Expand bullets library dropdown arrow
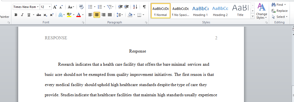Image resolution: width=294 pixels, height=102 pixels. pyautogui.click(x=95, y=7)
